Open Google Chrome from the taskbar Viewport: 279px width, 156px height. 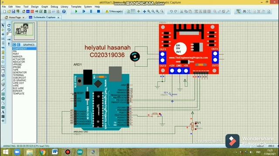tap(43, 152)
